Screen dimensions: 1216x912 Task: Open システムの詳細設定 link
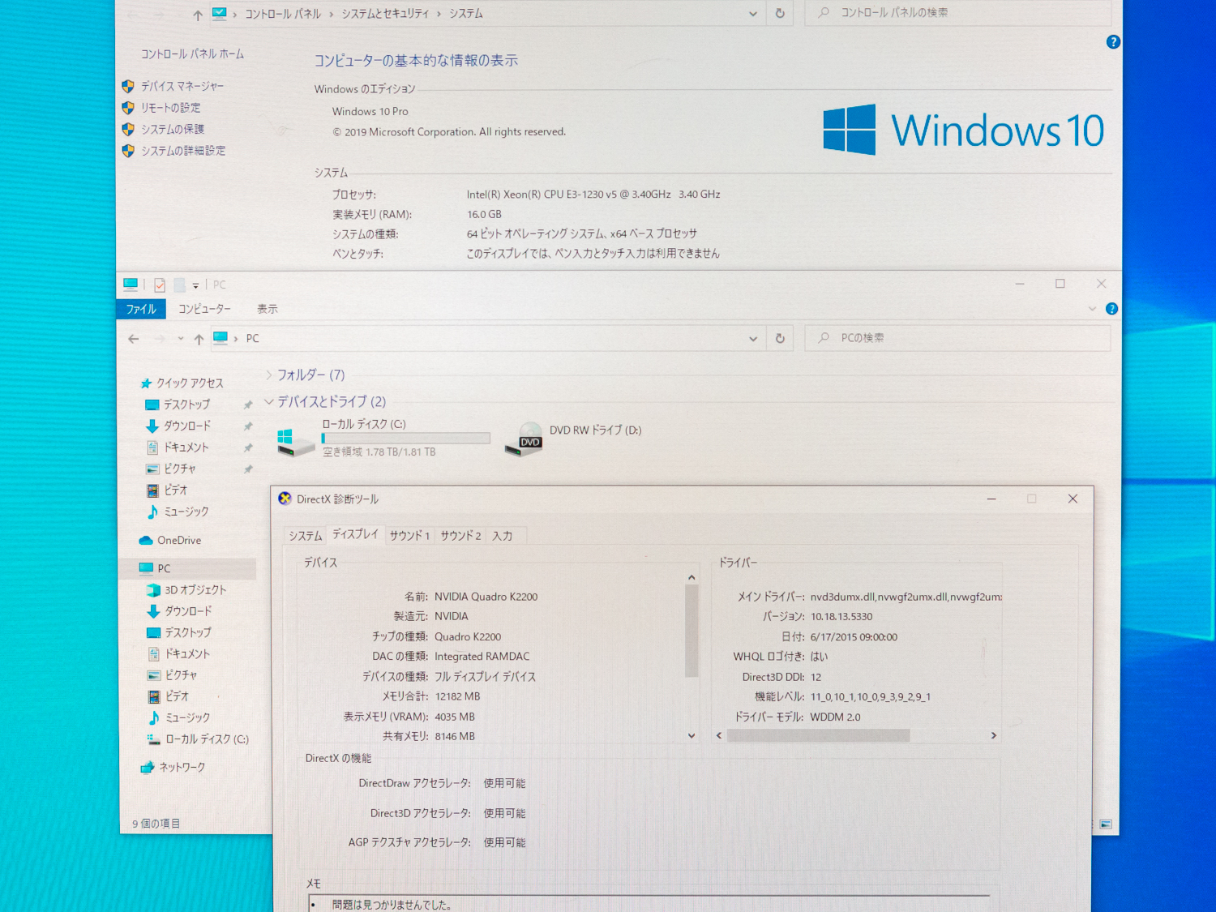point(183,151)
